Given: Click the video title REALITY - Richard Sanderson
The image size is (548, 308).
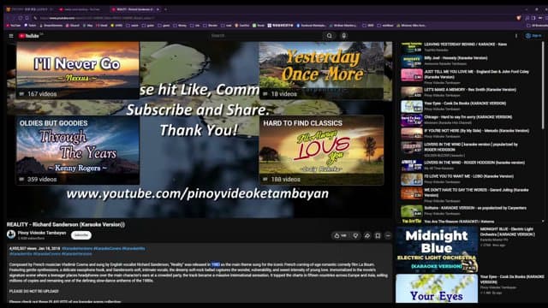Looking at the screenshot, I should pyautogui.click(x=66, y=224).
